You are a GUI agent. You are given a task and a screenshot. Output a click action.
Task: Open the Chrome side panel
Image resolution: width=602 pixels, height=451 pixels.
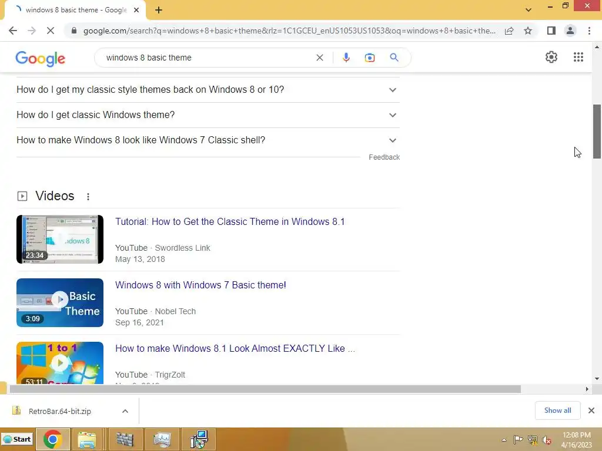(x=551, y=31)
